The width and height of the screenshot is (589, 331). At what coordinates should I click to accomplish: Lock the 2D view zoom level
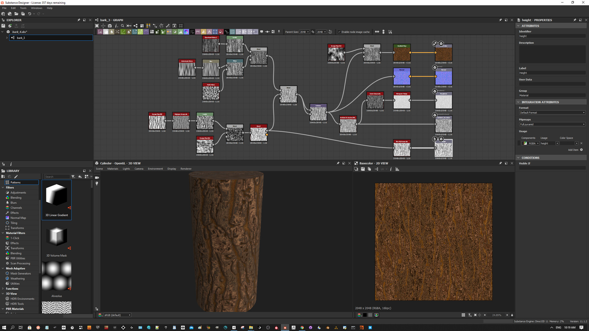pos(512,315)
